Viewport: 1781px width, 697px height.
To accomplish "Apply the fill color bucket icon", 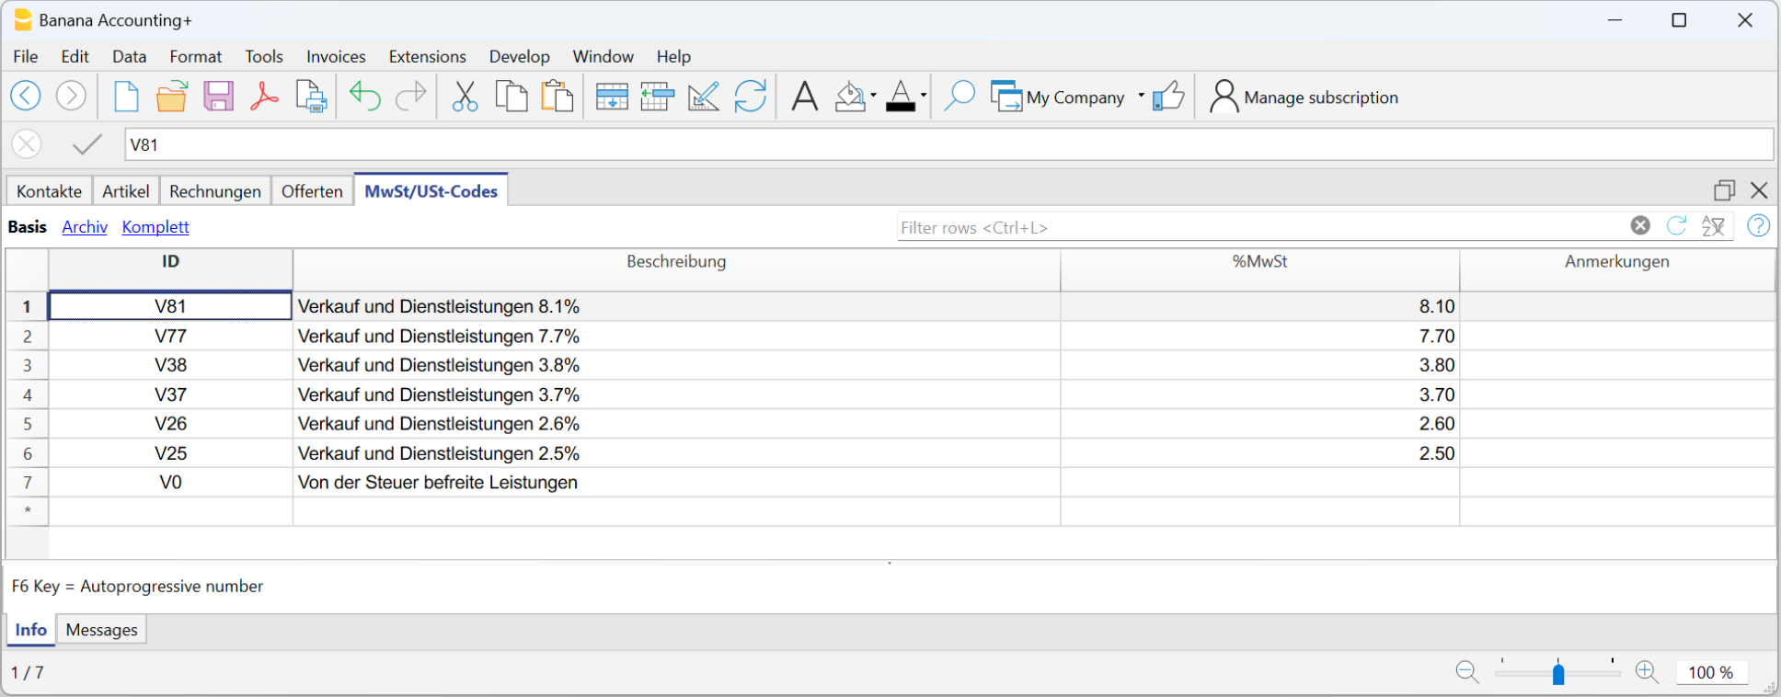I will (850, 96).
